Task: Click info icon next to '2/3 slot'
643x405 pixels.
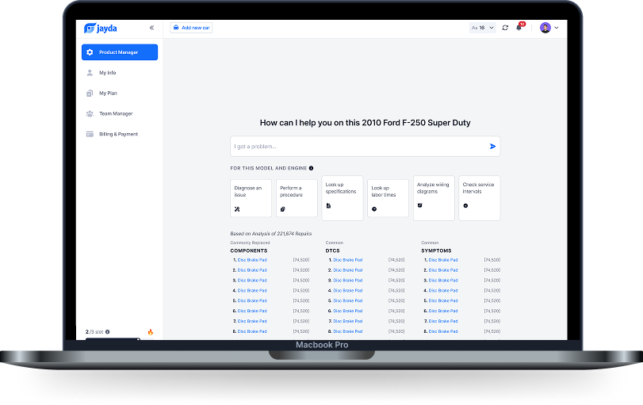Action: tap(108, 332)
